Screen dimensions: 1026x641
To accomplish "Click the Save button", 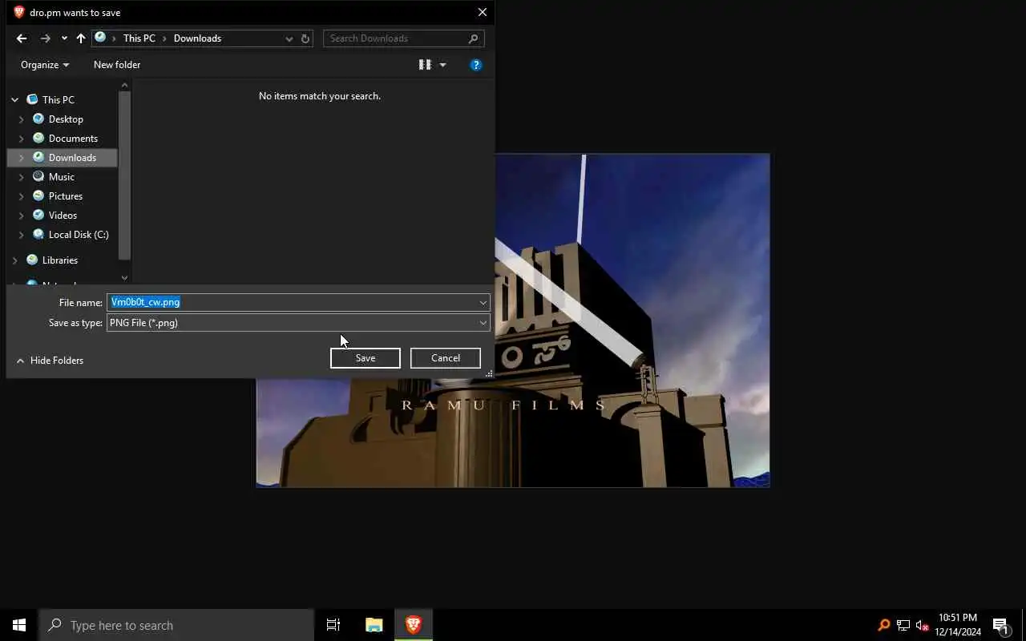I will (366, 358).
